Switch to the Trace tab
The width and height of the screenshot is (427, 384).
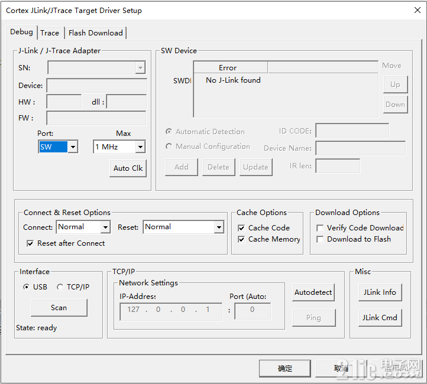(50, 33)
